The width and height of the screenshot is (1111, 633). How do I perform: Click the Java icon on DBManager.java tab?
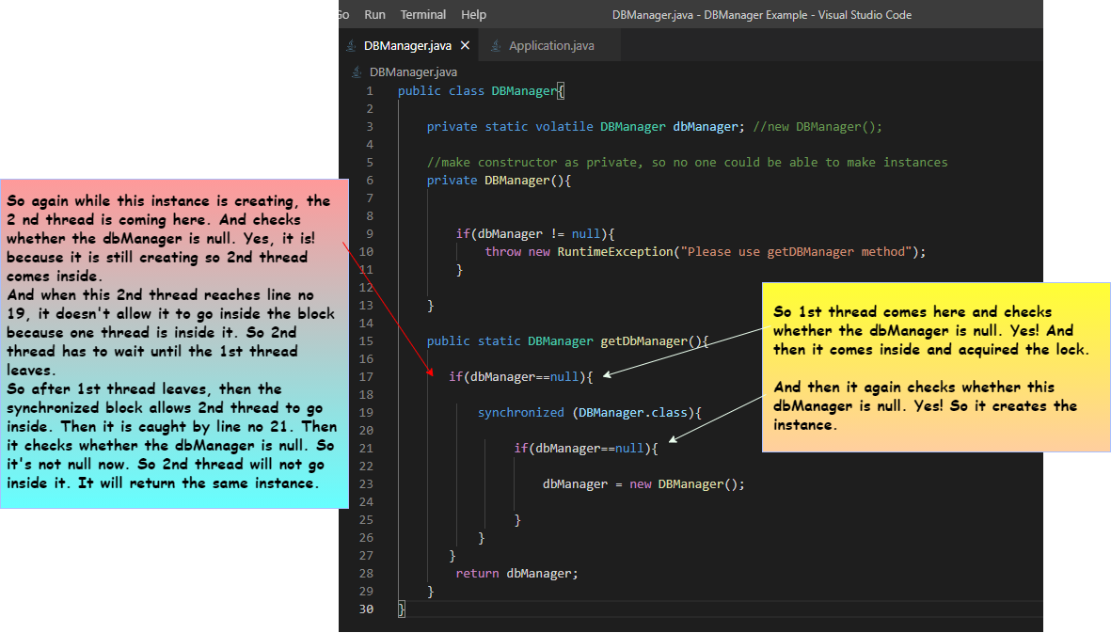[x=353, y=43]
